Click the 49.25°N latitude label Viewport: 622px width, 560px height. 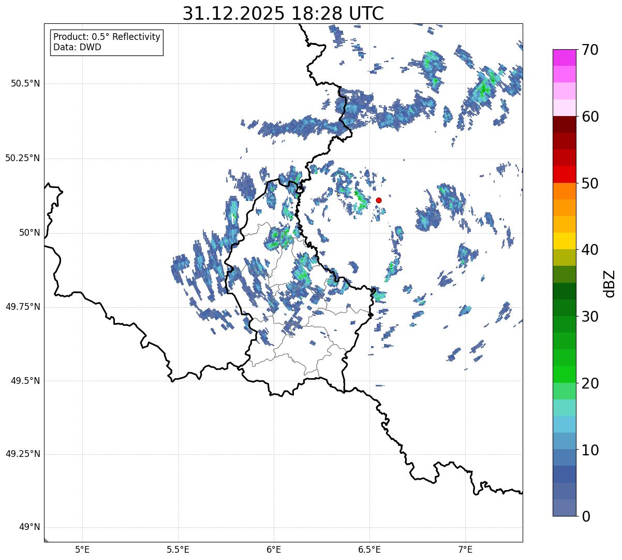23,454
